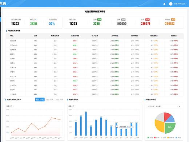Image resolution: width=189 pixels, height=142 pixels.
Task: Click the 总数 column header
Action: (x=35, y=36)
